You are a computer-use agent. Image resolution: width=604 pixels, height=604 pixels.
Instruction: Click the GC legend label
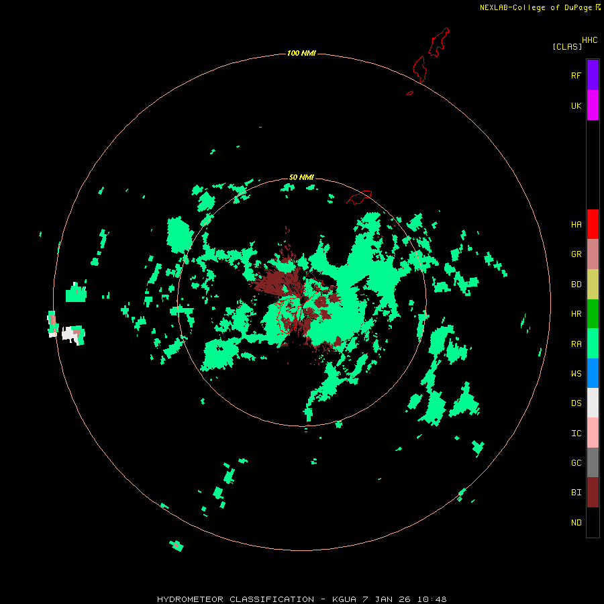(x=576, y=463)
